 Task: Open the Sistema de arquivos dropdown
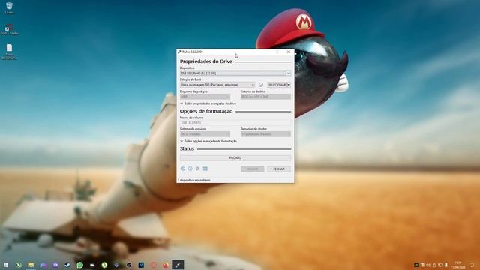coord(205,134)
